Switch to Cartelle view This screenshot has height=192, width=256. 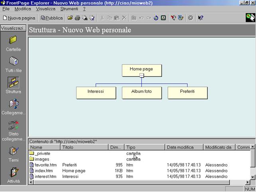[13, 43]
